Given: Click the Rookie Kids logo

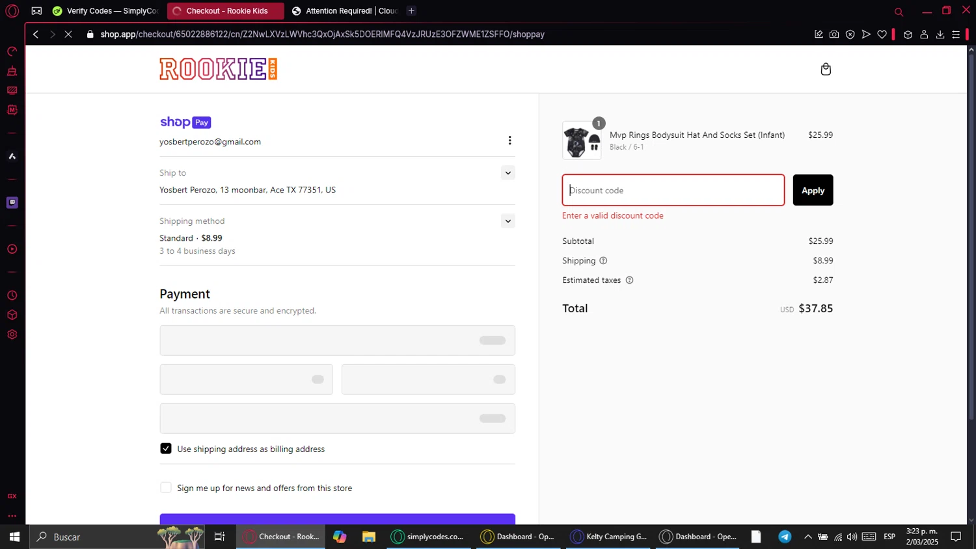Looking at the screenshot, I should [x=219, y=69].
